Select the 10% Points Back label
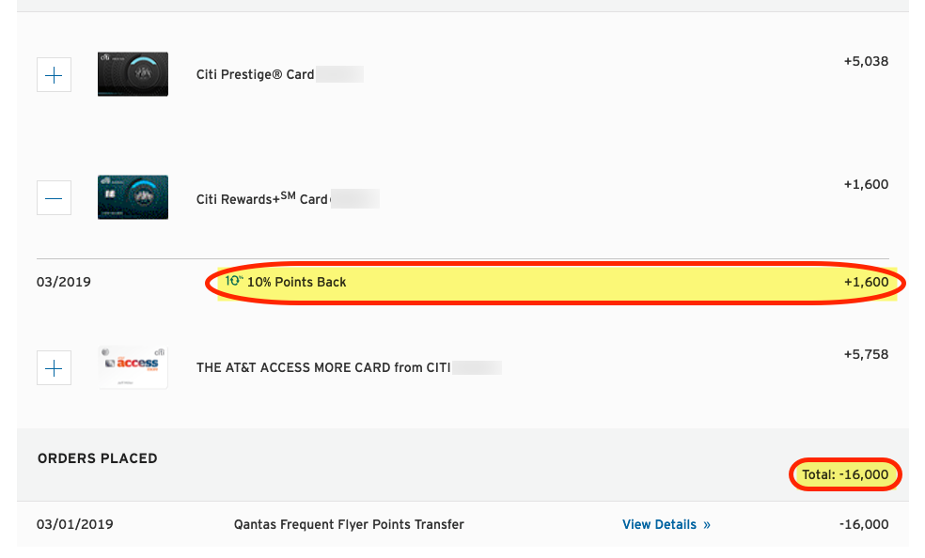 pos(296,282)
